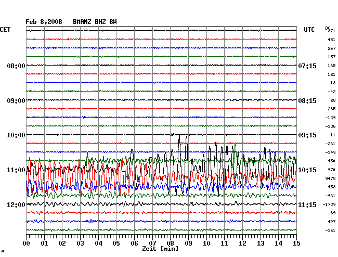This screenshot has width=338, height=257.
Task: Click the DC offset value '-961'
Action: (x=330, y=196)
